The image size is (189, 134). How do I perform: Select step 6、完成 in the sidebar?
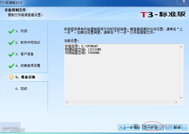pyautogui.click(x=21, y=89)
